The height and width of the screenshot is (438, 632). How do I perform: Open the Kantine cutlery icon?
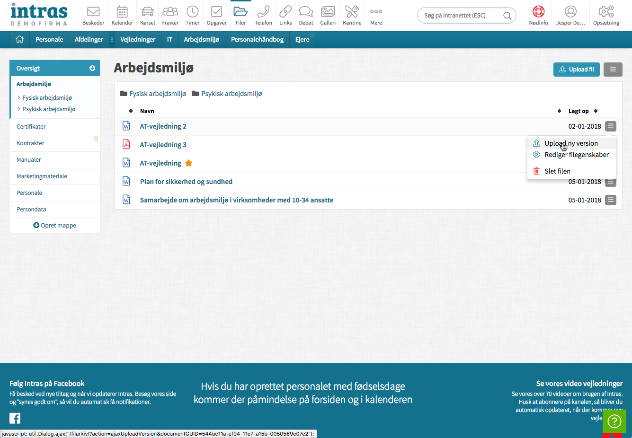[x=352, y=12]
